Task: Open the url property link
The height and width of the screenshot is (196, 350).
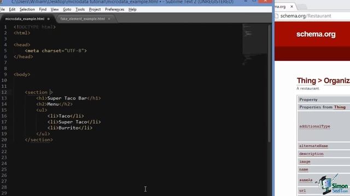Action: click(x=302, y=191)
